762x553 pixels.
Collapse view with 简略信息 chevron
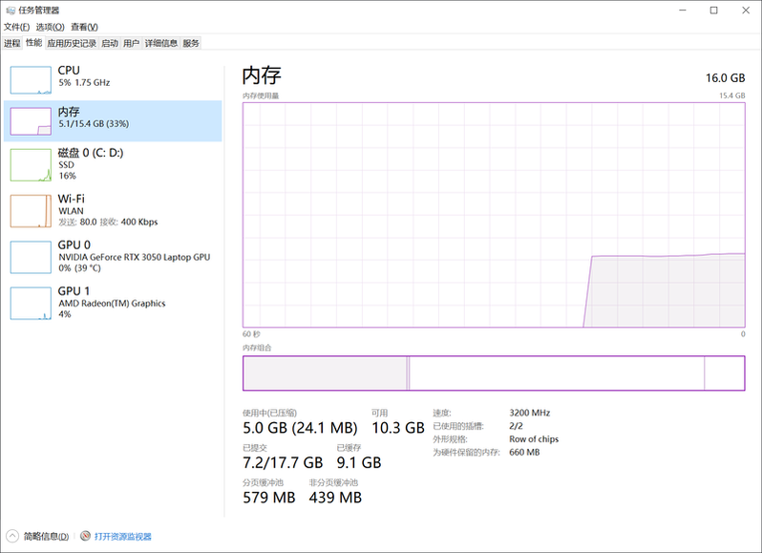[12, 537]
